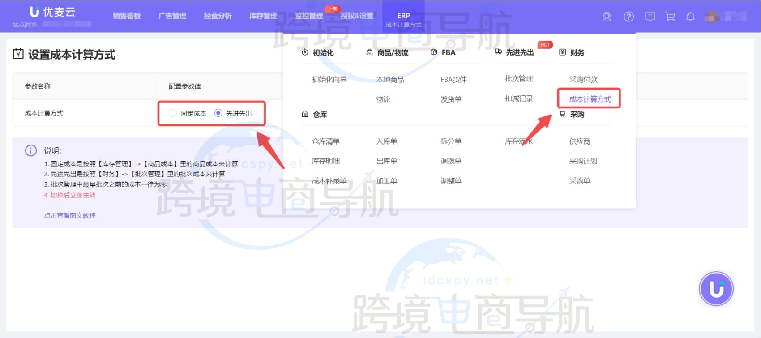Open customer service headset icon

[x=607, y=17]
